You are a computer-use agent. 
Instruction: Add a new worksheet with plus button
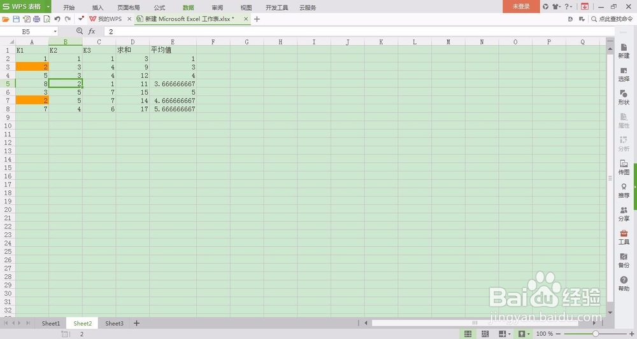click(x=136, y=323)
